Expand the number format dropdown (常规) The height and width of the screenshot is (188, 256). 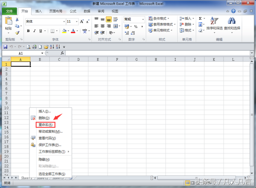pos(143,19)
